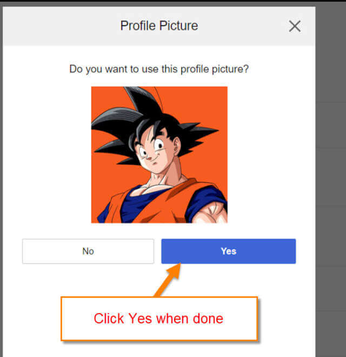
Task: Select the Goku profile picture preview
Action: 159,154
